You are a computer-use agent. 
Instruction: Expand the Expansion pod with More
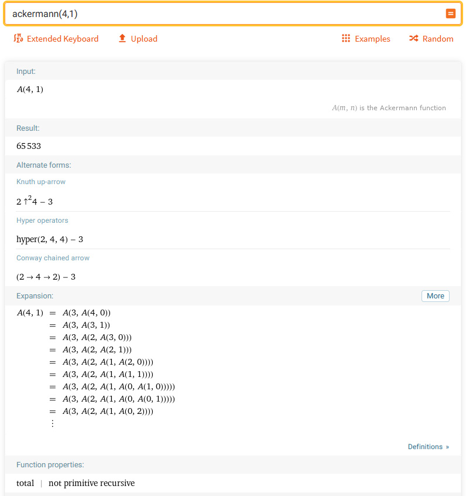(x=435, y=296)
